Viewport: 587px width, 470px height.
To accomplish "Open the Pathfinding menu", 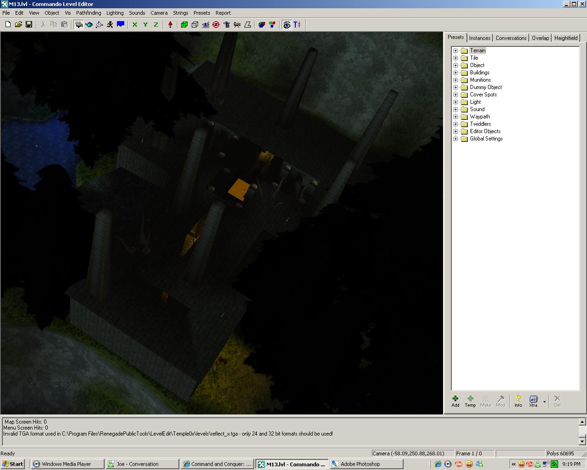I will click(x=89, y=13).
